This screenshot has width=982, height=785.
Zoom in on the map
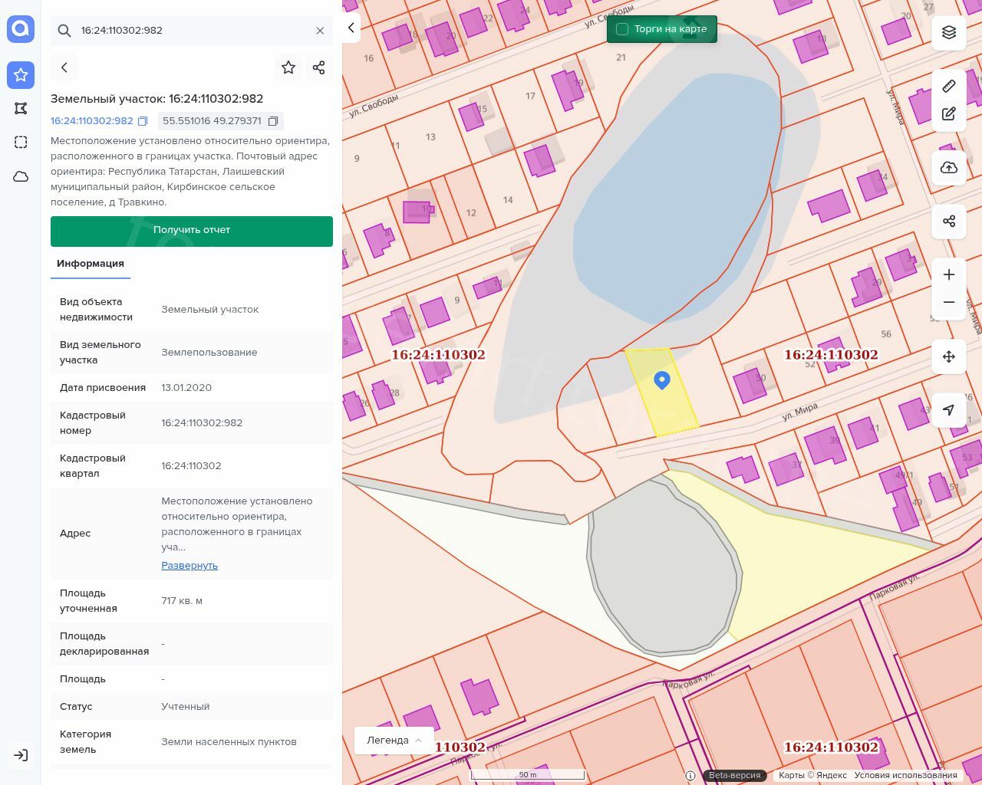[x=949, y=274]
